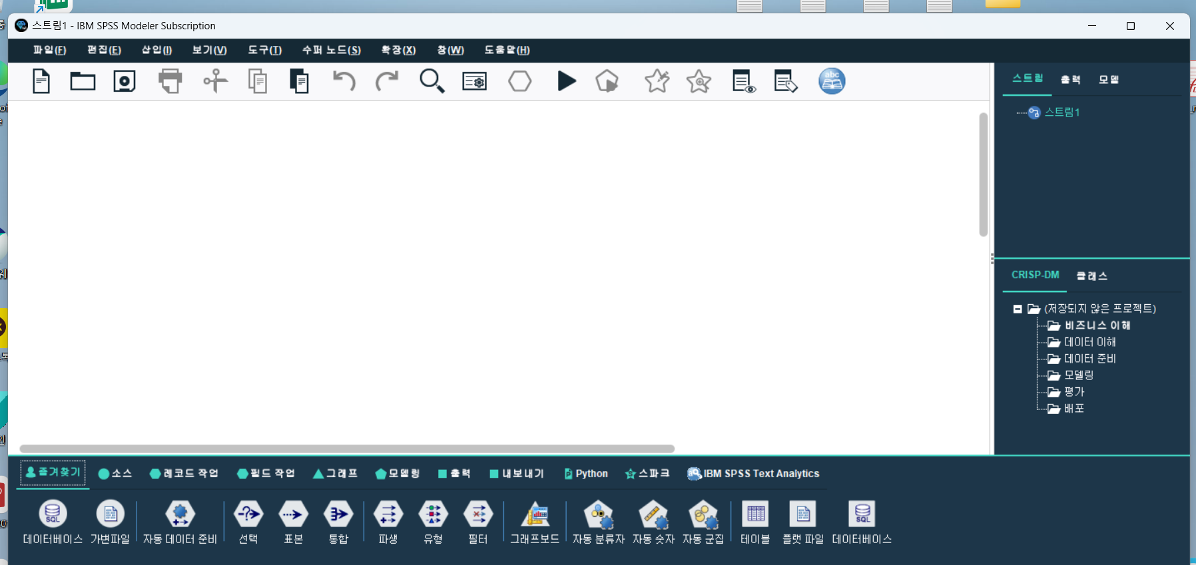This screenshot has height=565, width=1196.
Task: Open the 스파크 palette tab
Action: (x=647, y=473)
